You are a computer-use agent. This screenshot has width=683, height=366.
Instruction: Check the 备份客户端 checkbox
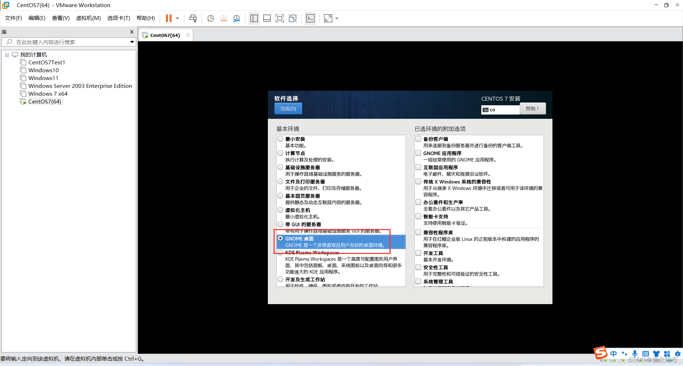[x=418, y=139]
